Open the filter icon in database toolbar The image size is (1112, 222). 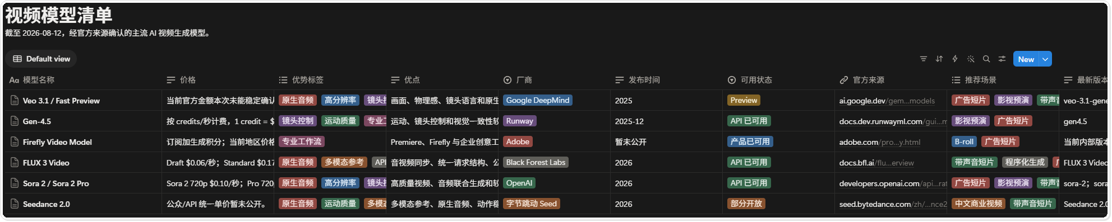pos(923,59)
